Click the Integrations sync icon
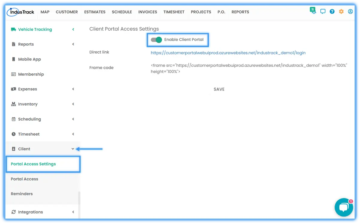Image resolution: width=360 pixels, height=224 pixels. (x=13, y=212)
